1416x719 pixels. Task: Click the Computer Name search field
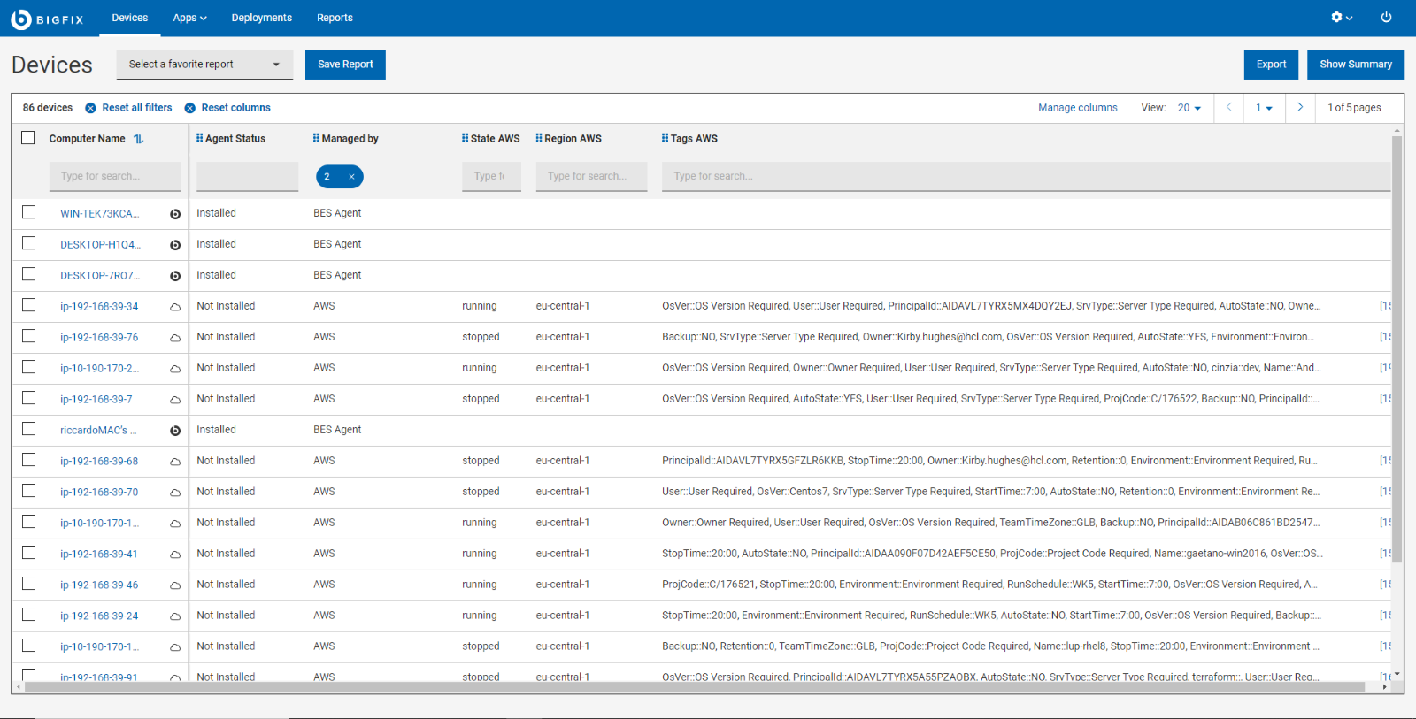(x=115, y=177)
